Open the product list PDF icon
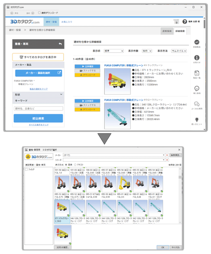Image resolution: width=211 pixels, height=254 pixels. tap(197, 73)
